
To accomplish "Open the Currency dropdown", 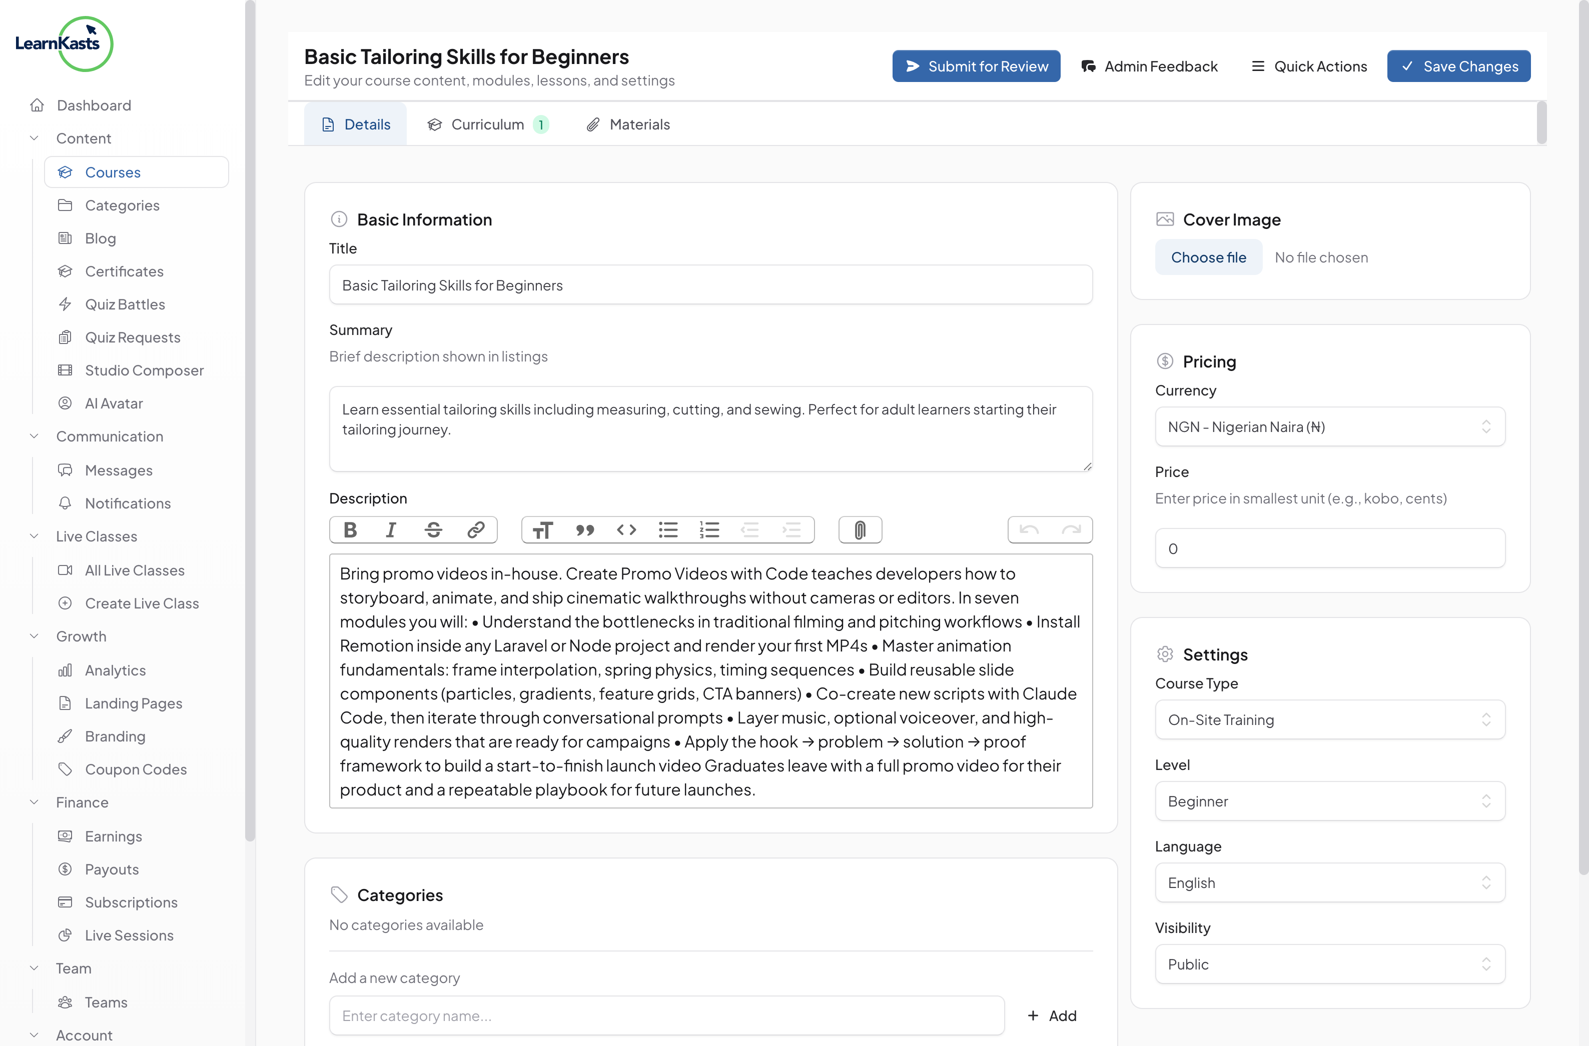I will click(x=1329, y=427).
